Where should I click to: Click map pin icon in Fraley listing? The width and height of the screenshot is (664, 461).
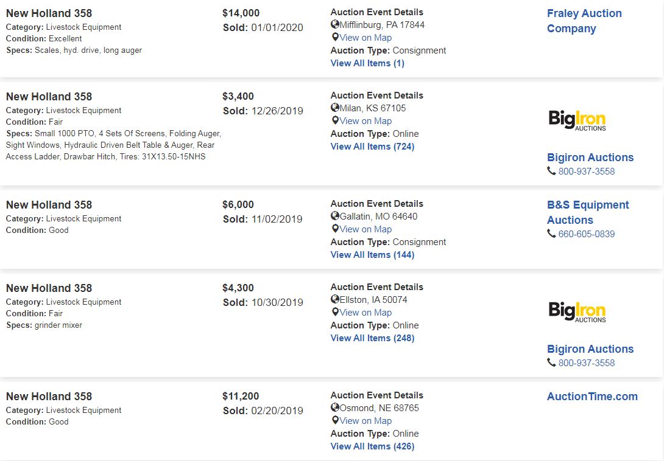point(334,38)
